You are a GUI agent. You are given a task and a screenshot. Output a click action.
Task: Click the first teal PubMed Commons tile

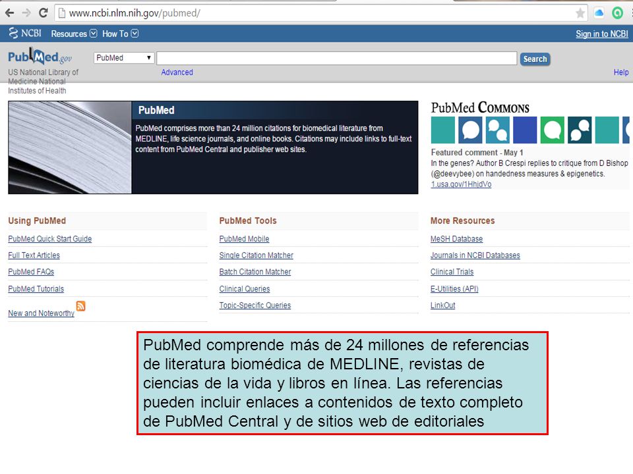pos(443,130)
